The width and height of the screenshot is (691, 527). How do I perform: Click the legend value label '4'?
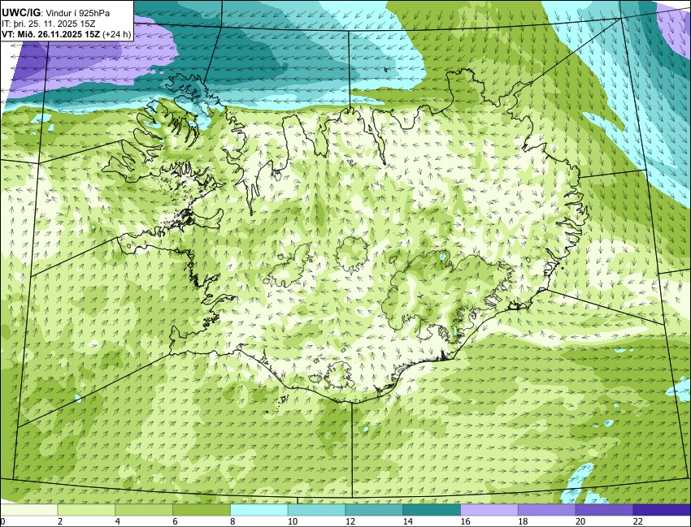(118, 521)
